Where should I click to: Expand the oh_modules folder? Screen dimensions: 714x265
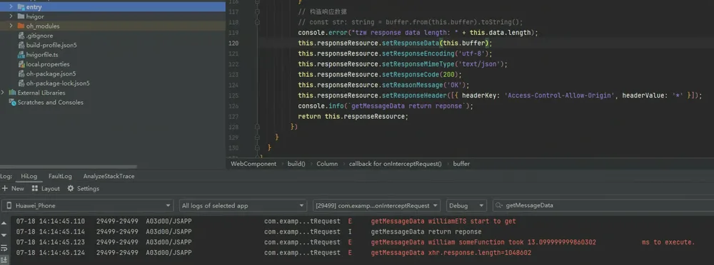point(11,26)
